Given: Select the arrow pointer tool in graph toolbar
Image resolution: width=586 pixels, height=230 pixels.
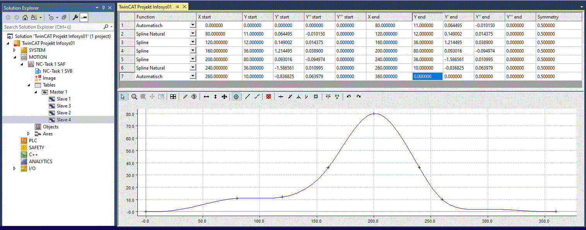Looking at the screenshot, I should pos(123,97).
